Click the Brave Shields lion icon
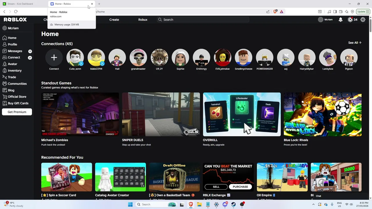This screenshot has width=372, height=209. 275,12
